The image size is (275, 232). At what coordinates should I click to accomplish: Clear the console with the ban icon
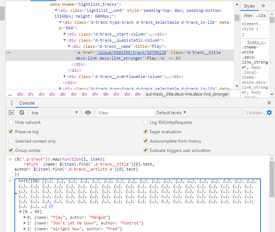(x=22, y=113)
